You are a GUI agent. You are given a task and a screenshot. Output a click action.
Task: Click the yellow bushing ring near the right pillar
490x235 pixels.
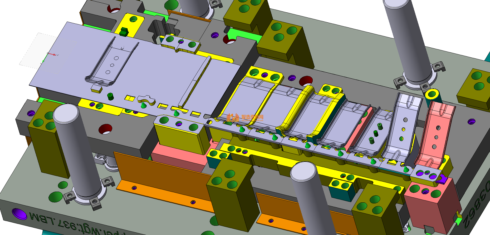[x=432, y=94]
